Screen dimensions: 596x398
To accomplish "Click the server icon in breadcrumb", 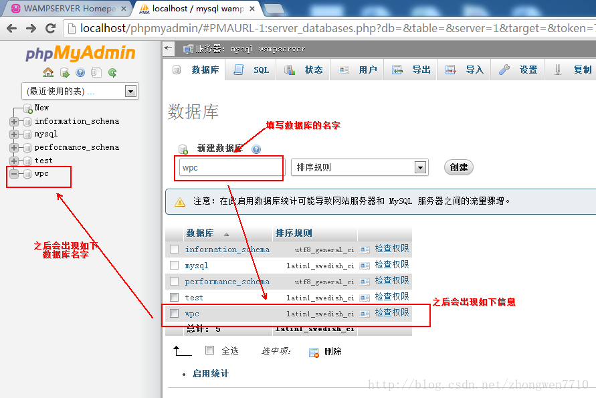I will [x=188, y=49].
